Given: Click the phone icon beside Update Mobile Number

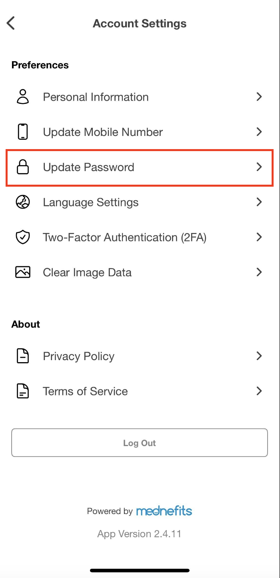Looking at the screenshot, I should (23, 132).
